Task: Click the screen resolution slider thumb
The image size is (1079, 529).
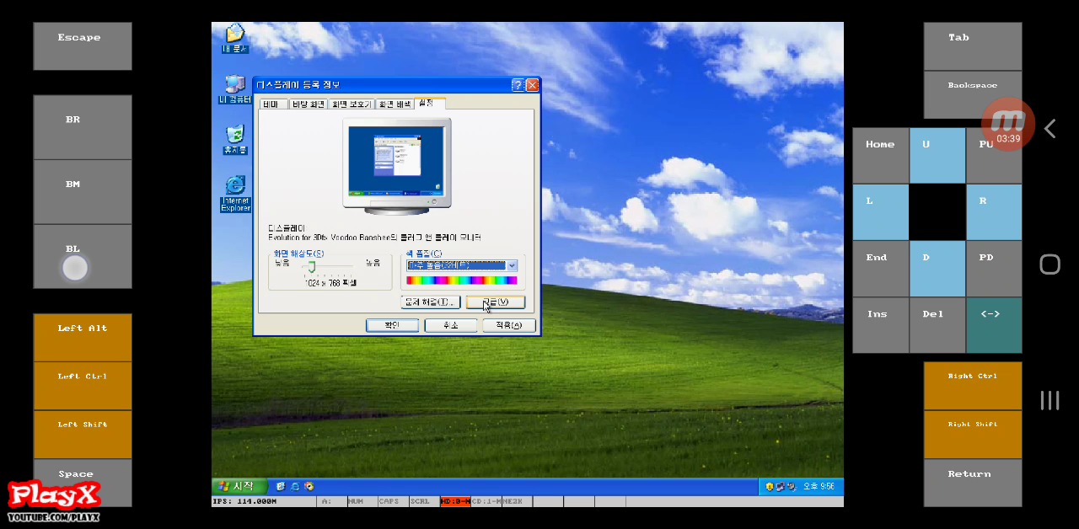Action: click(x=311, y=267)
